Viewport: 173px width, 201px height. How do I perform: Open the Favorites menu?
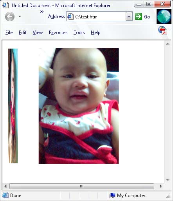[58, 33]
